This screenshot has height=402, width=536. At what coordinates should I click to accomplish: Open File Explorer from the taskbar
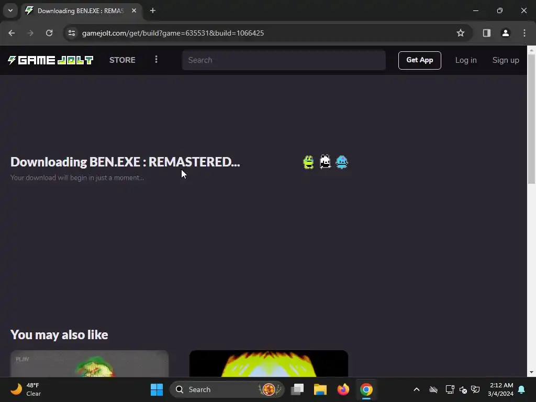(x=320, y=389)
